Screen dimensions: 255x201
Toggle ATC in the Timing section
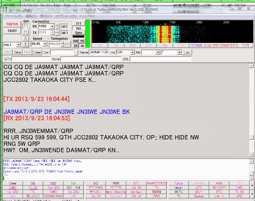click(67, 44)
